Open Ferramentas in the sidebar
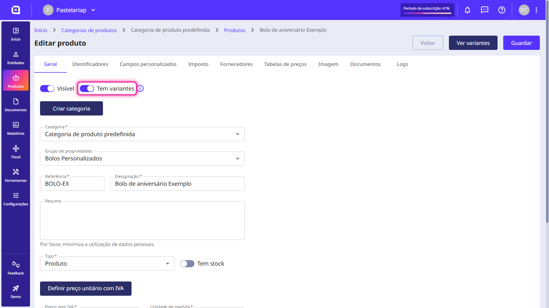The height and width of the screenshot is (308, 549). (x=16, y=175)
